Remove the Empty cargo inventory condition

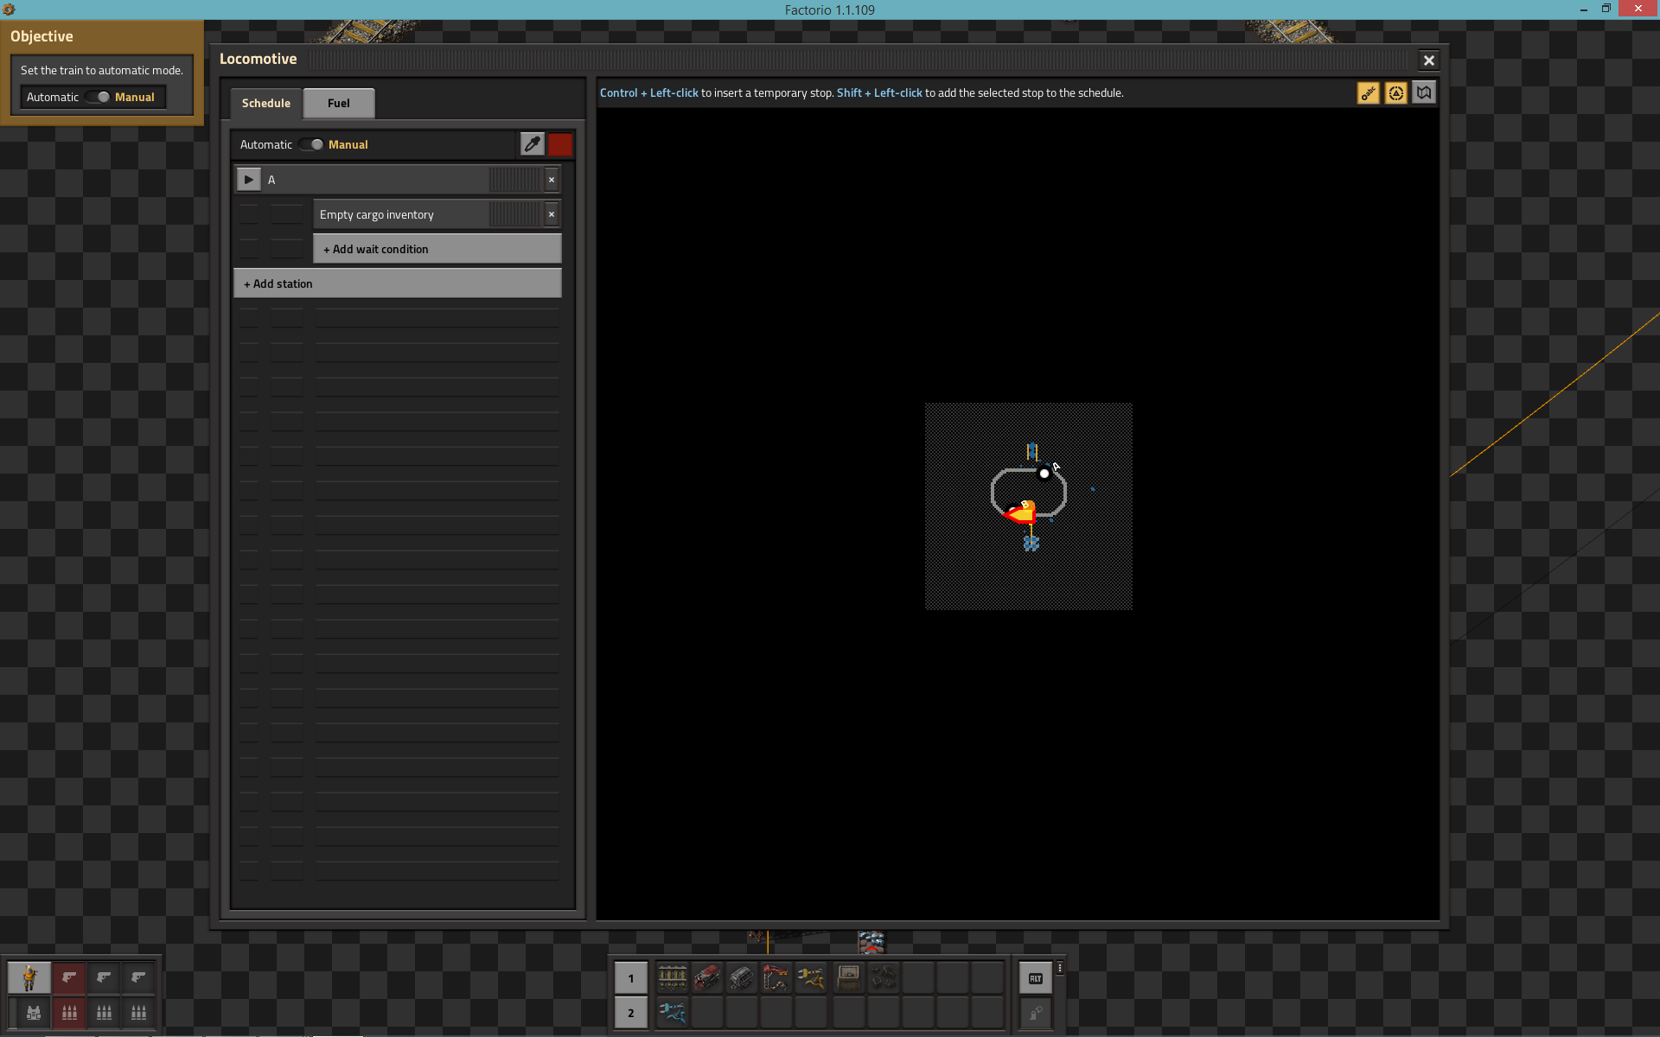coord(552,214)
